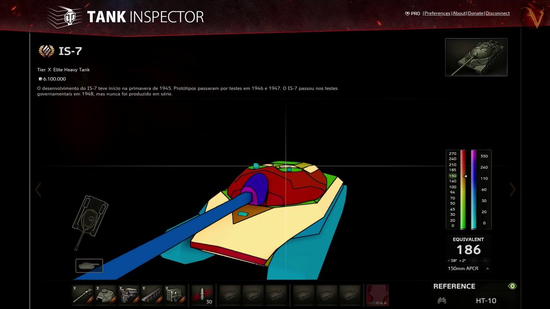Click the REFERENCE panel heading
Screen dimensions: 550x309
454,286
